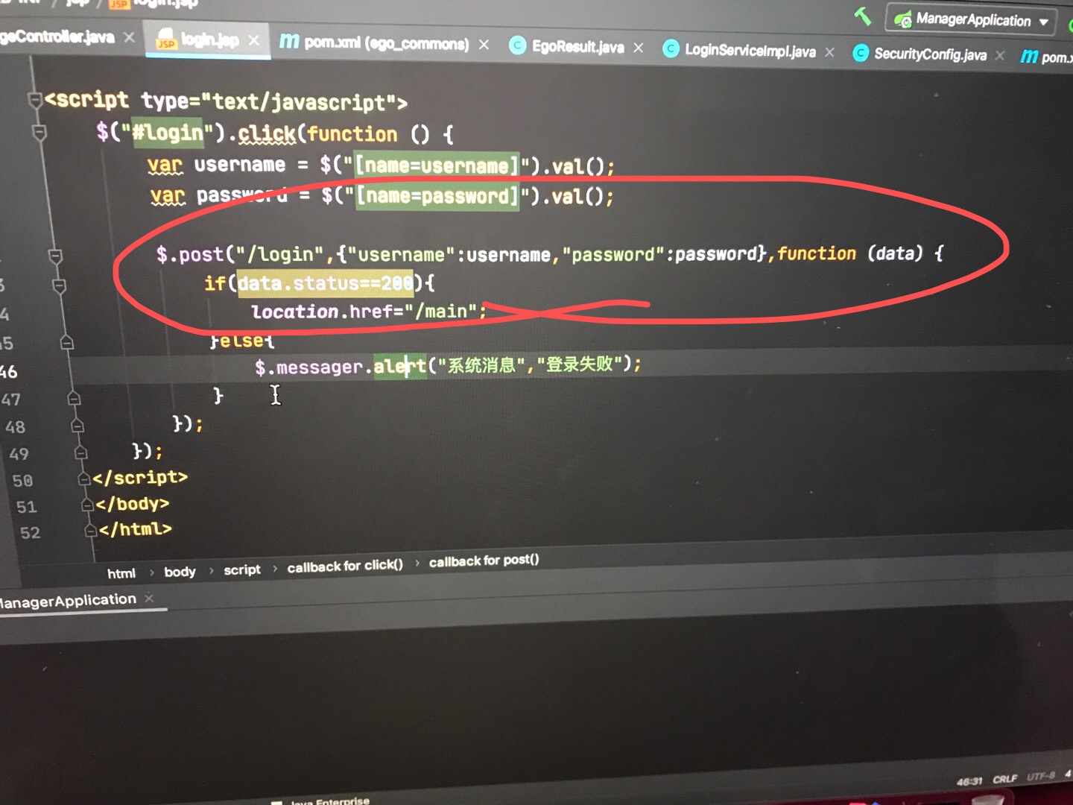Click the [name=username] selector in code
The height and width of the screenshot is (805, 1073).
pyautogui.click(x=437, y=165)
